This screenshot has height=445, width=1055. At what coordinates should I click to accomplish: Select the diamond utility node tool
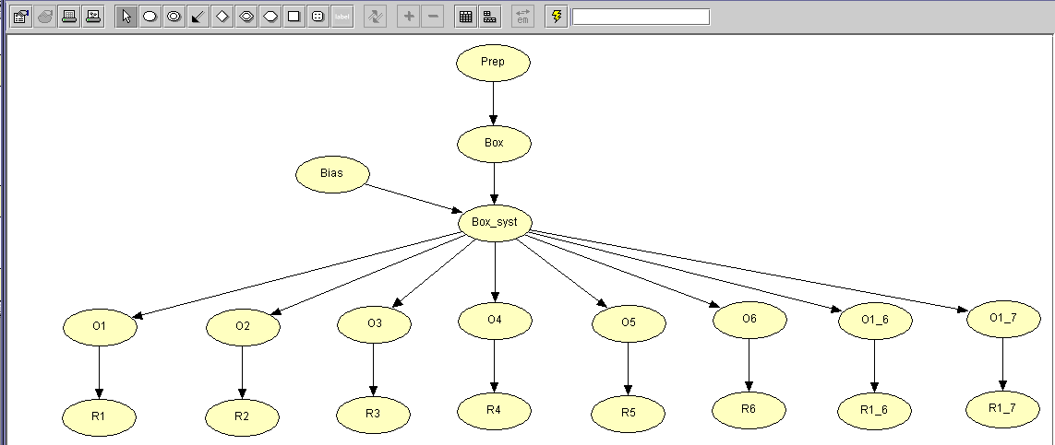(x=222, y=17)
